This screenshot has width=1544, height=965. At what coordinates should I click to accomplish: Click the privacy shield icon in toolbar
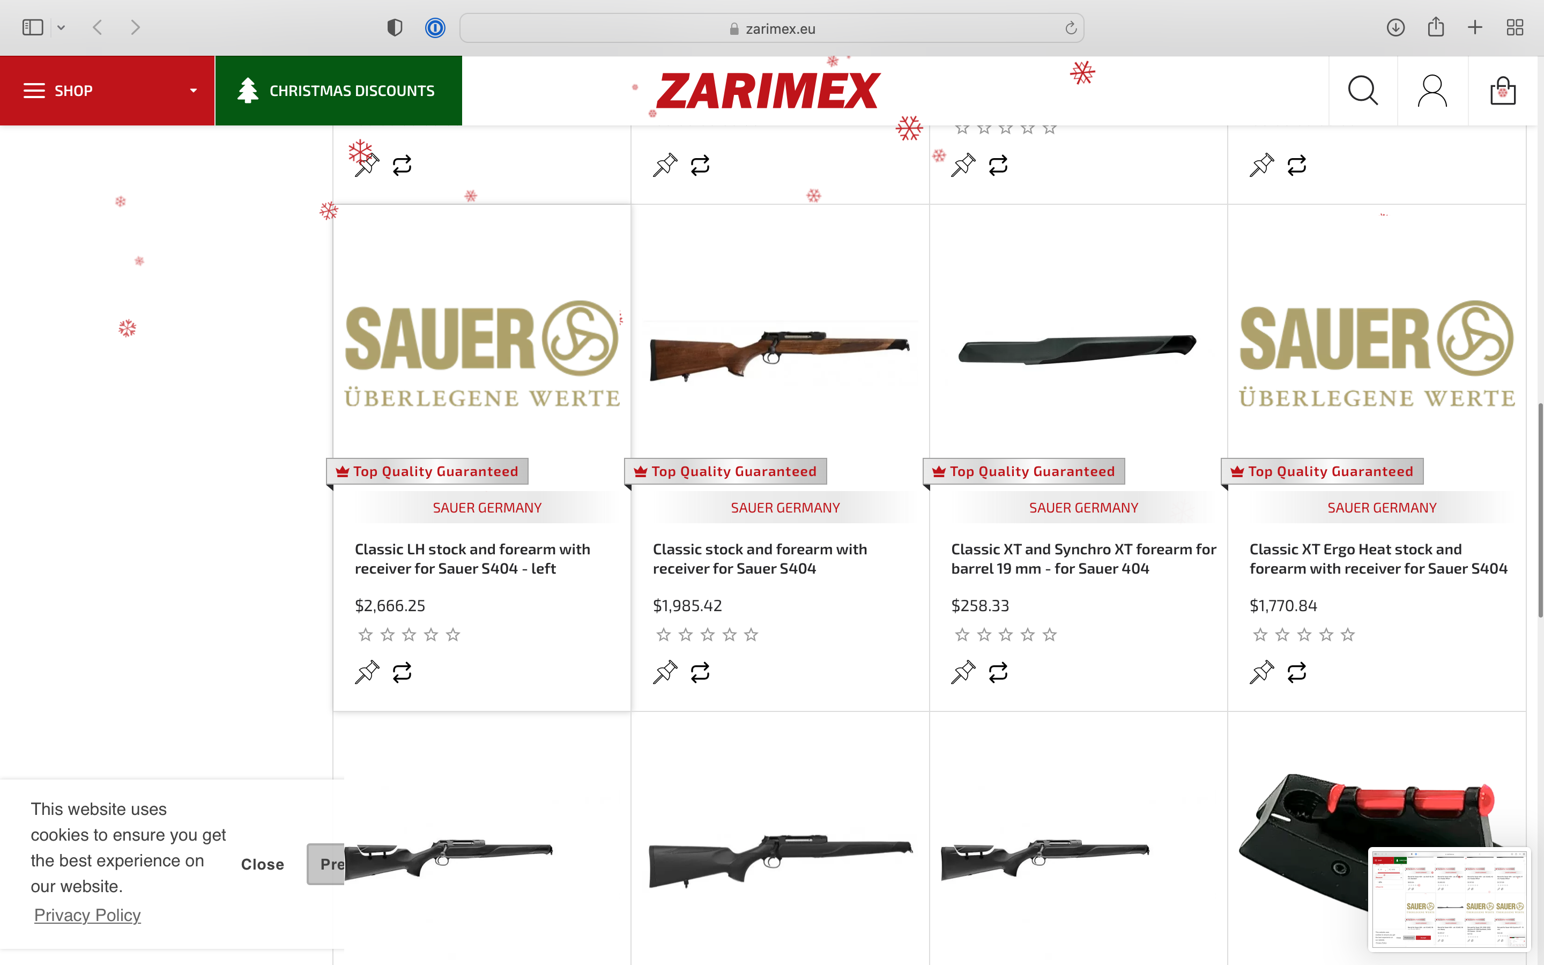(x=395, y=28)
